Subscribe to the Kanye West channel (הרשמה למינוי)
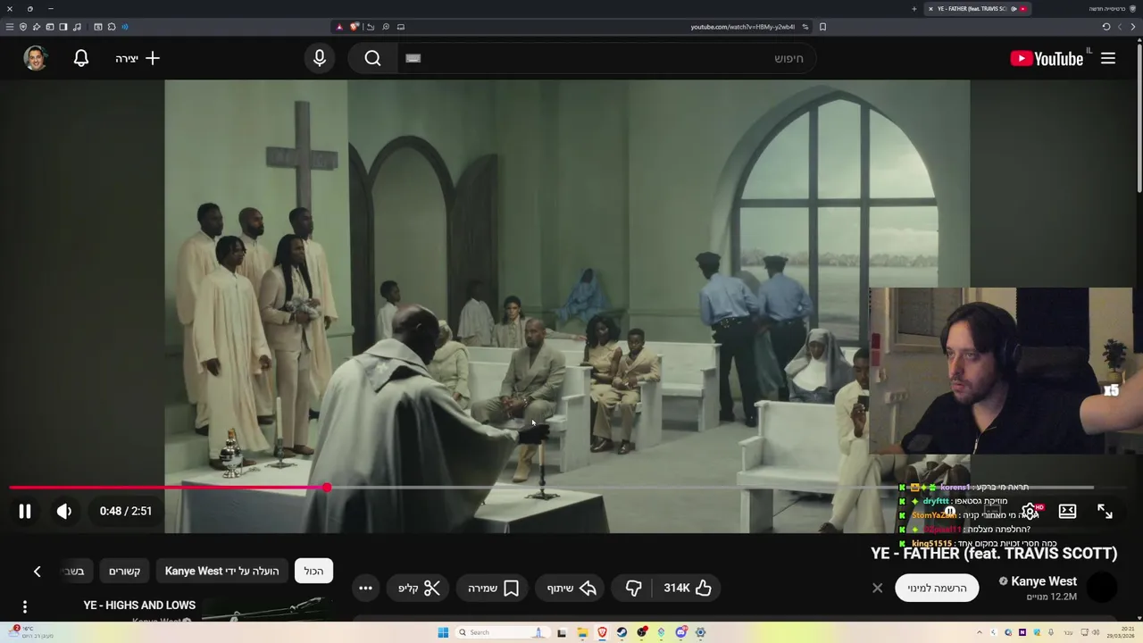This screenshot has width=1143, height=643. (937, 588)
